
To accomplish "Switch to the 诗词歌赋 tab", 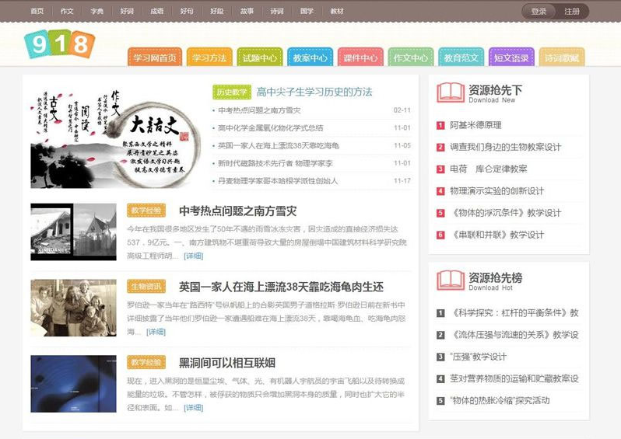I will pyautogui.click(x=562, y=57).
